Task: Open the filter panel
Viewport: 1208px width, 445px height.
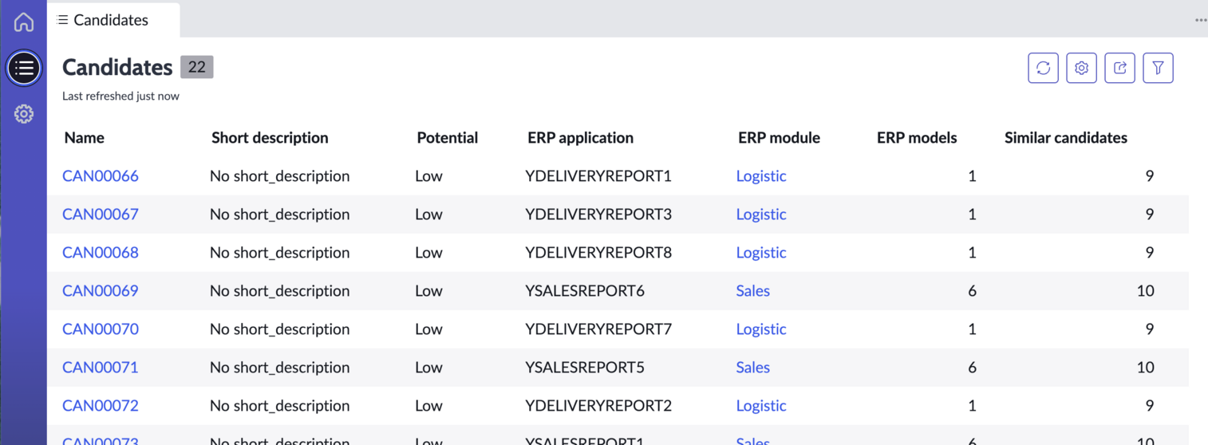Action: (1158, 68)
